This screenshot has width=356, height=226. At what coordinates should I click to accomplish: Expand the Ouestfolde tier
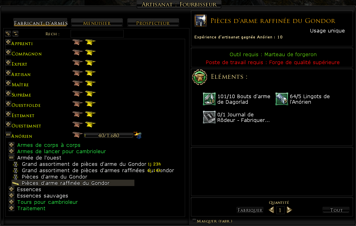click(x=8, y=104)
